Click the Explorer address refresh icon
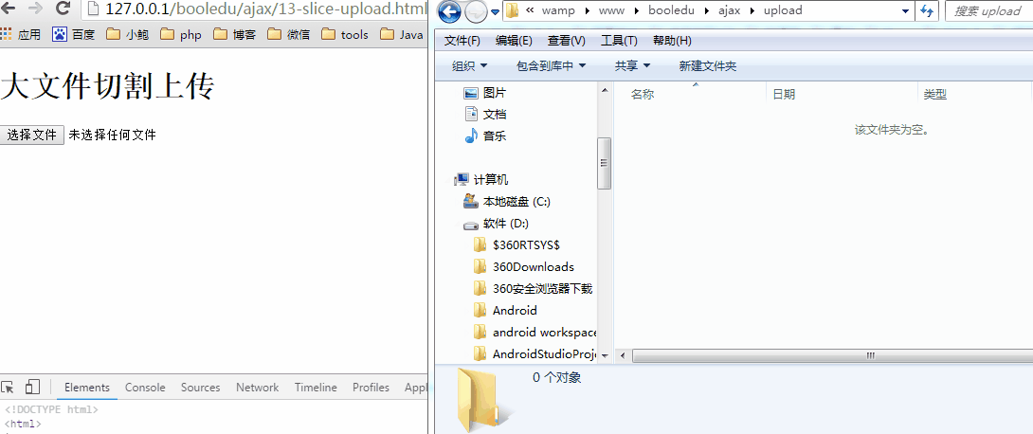The image size is (1033, 434). pyautogui.click(x=927, y=11)
